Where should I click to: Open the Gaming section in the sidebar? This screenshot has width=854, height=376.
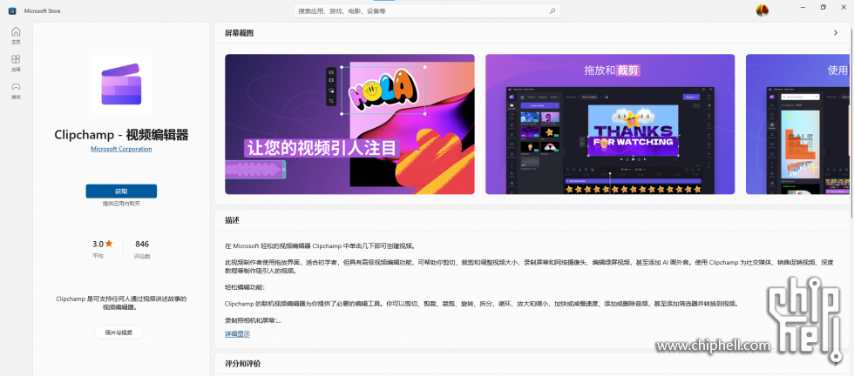click(16, 90)
